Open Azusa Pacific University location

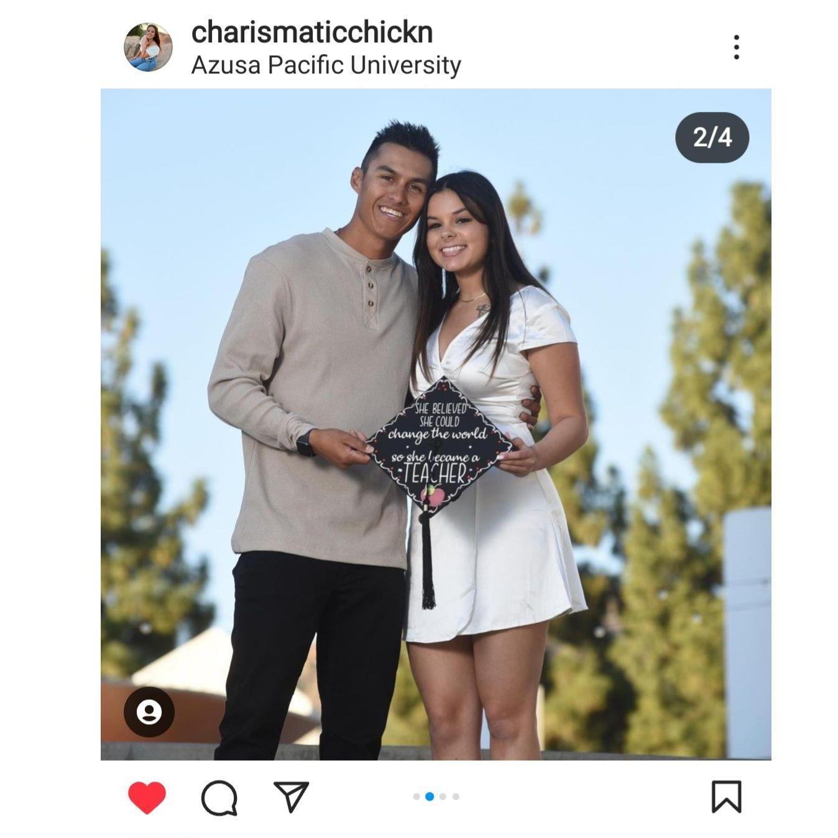tap(326, 65)
